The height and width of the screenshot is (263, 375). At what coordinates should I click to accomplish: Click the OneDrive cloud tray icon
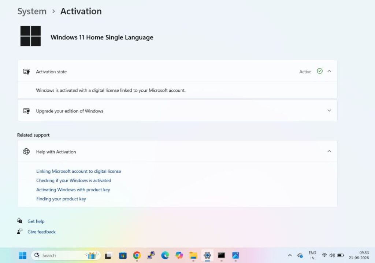pos(300,255)
